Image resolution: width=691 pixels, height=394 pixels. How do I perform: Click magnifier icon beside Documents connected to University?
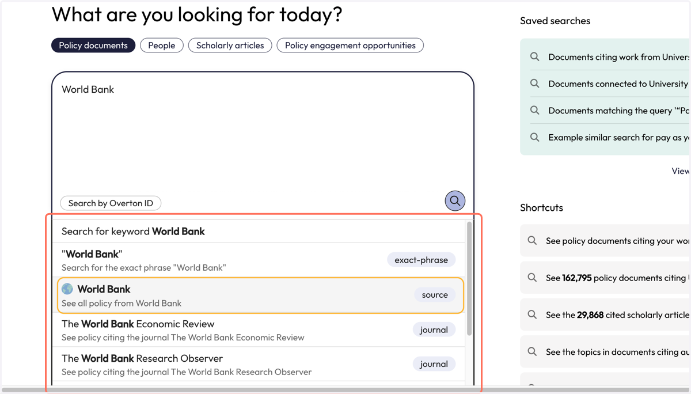pos(535,84)
